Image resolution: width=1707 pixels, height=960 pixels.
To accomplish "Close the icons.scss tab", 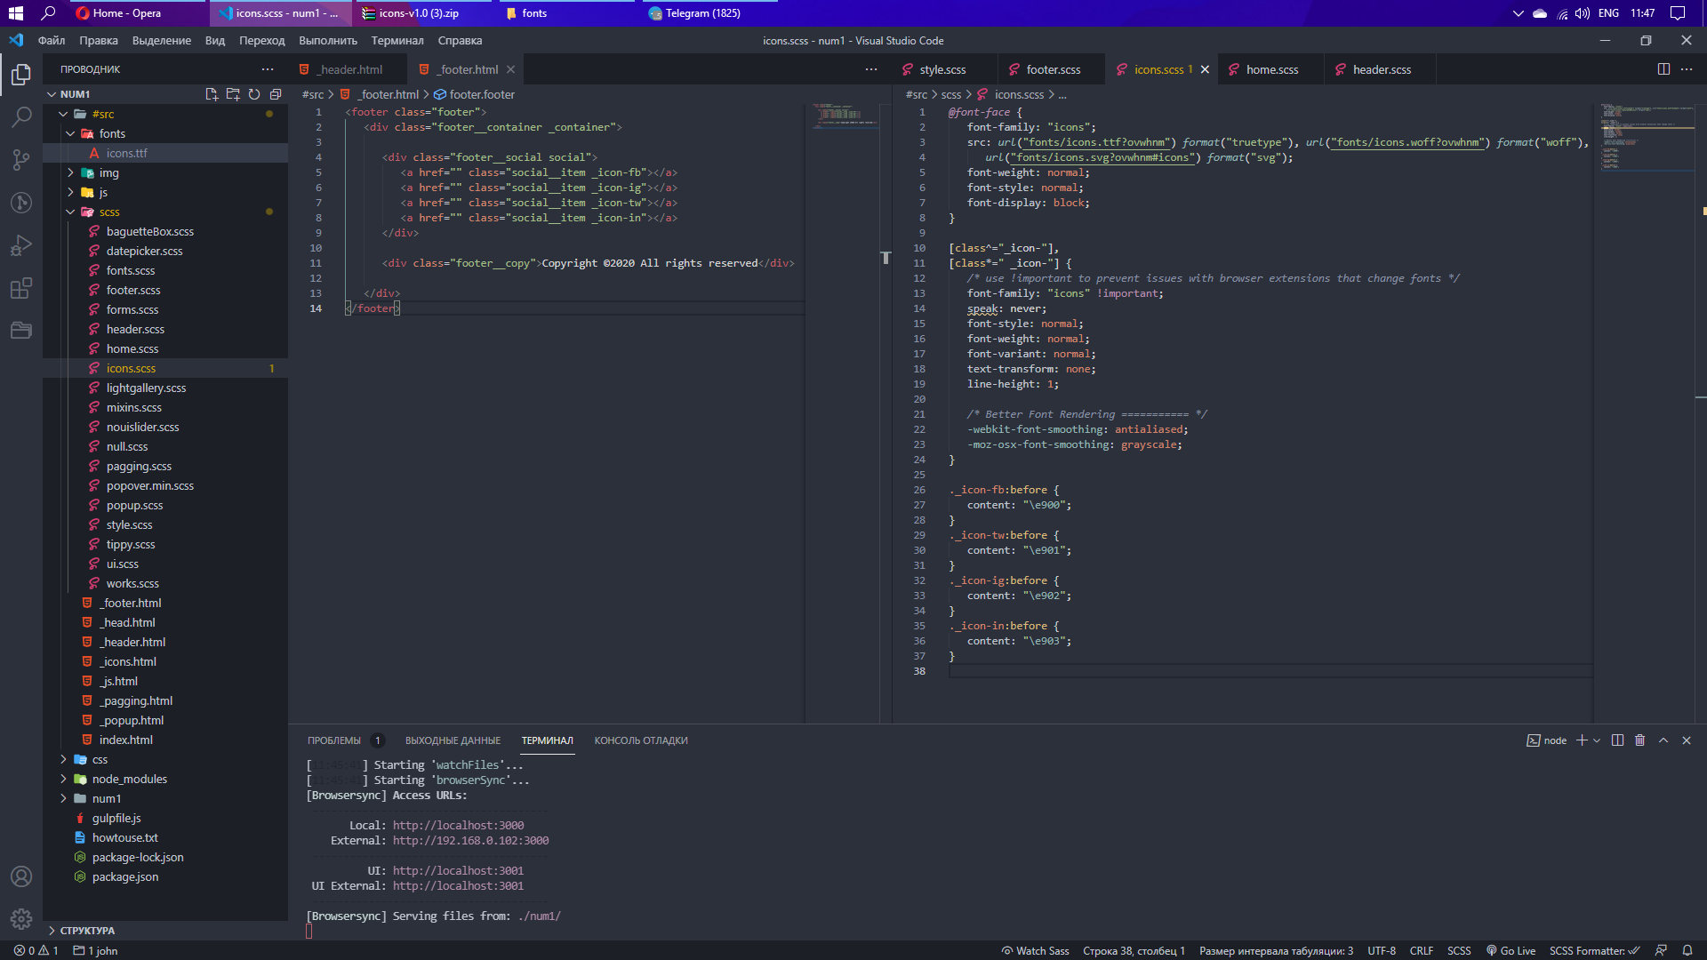I will [1205, 69].
